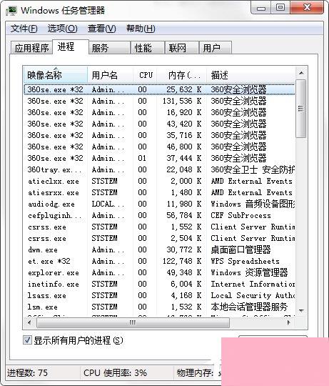This screenshot has width=329, height=386.
Task: Click the 物理内存 status entry
Action: pyautogui.click(x=195, y=373)
